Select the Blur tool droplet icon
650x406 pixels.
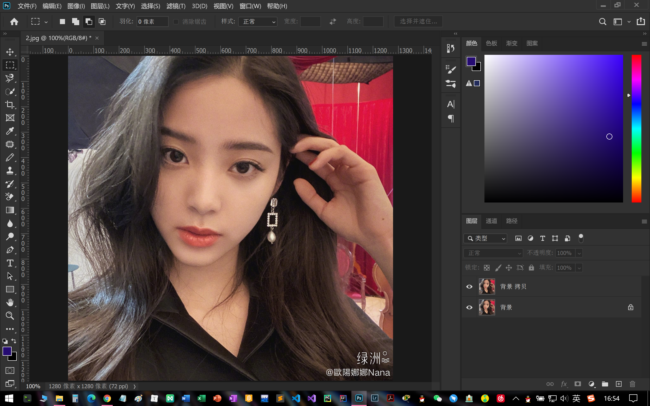point(10,223)
